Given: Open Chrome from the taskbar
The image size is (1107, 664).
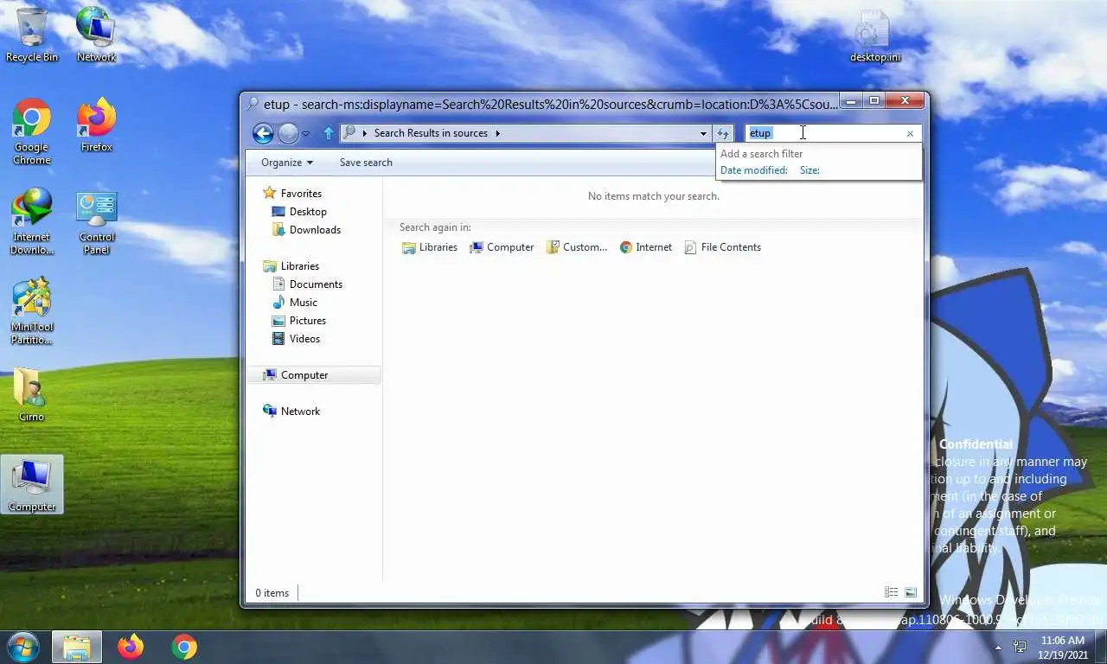Looking at the screenshot, I should click(183, 647).
